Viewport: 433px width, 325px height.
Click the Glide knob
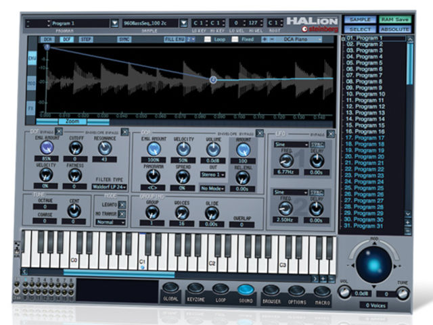pyautogui.click(x=212, y=214)
